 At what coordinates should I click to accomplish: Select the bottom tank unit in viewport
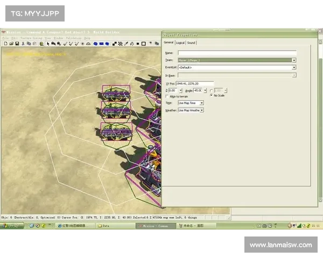[117, 132]
